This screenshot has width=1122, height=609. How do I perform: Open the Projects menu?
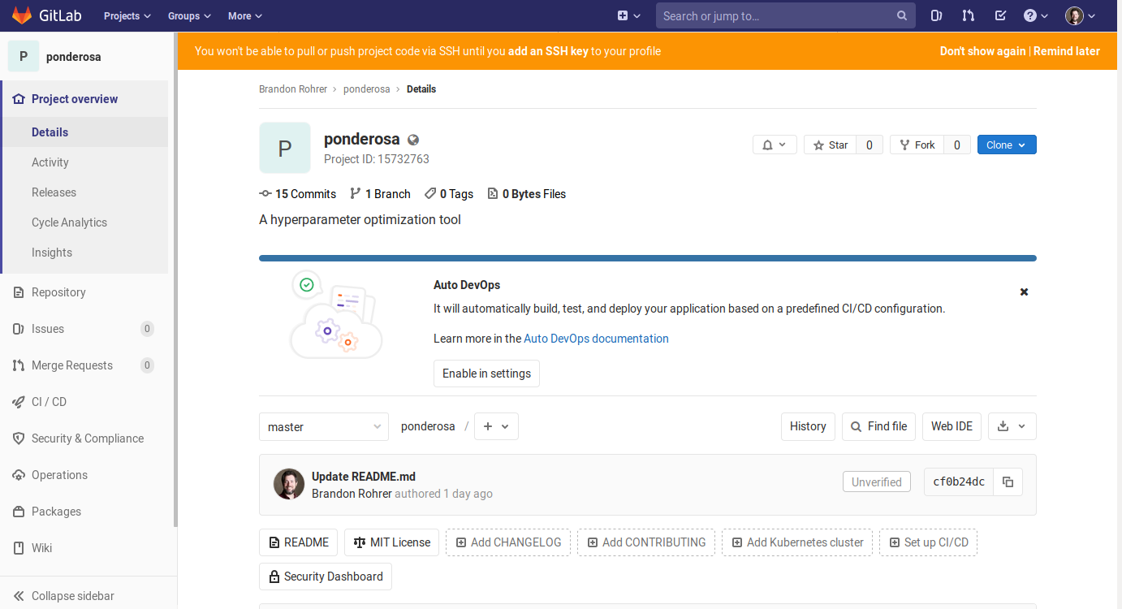pyautogui.click(x=127, y=15)
